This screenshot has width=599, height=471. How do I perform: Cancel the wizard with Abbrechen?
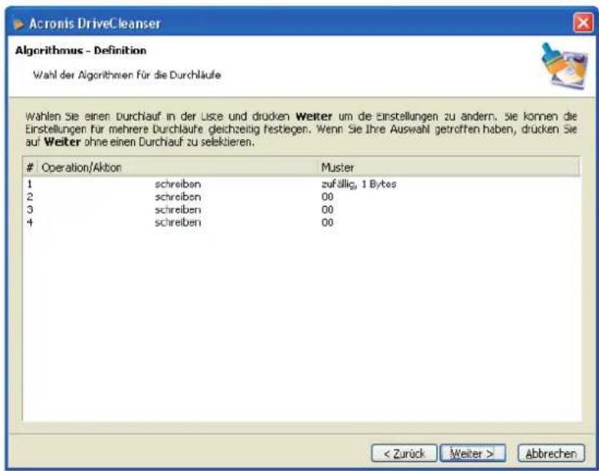551,454
